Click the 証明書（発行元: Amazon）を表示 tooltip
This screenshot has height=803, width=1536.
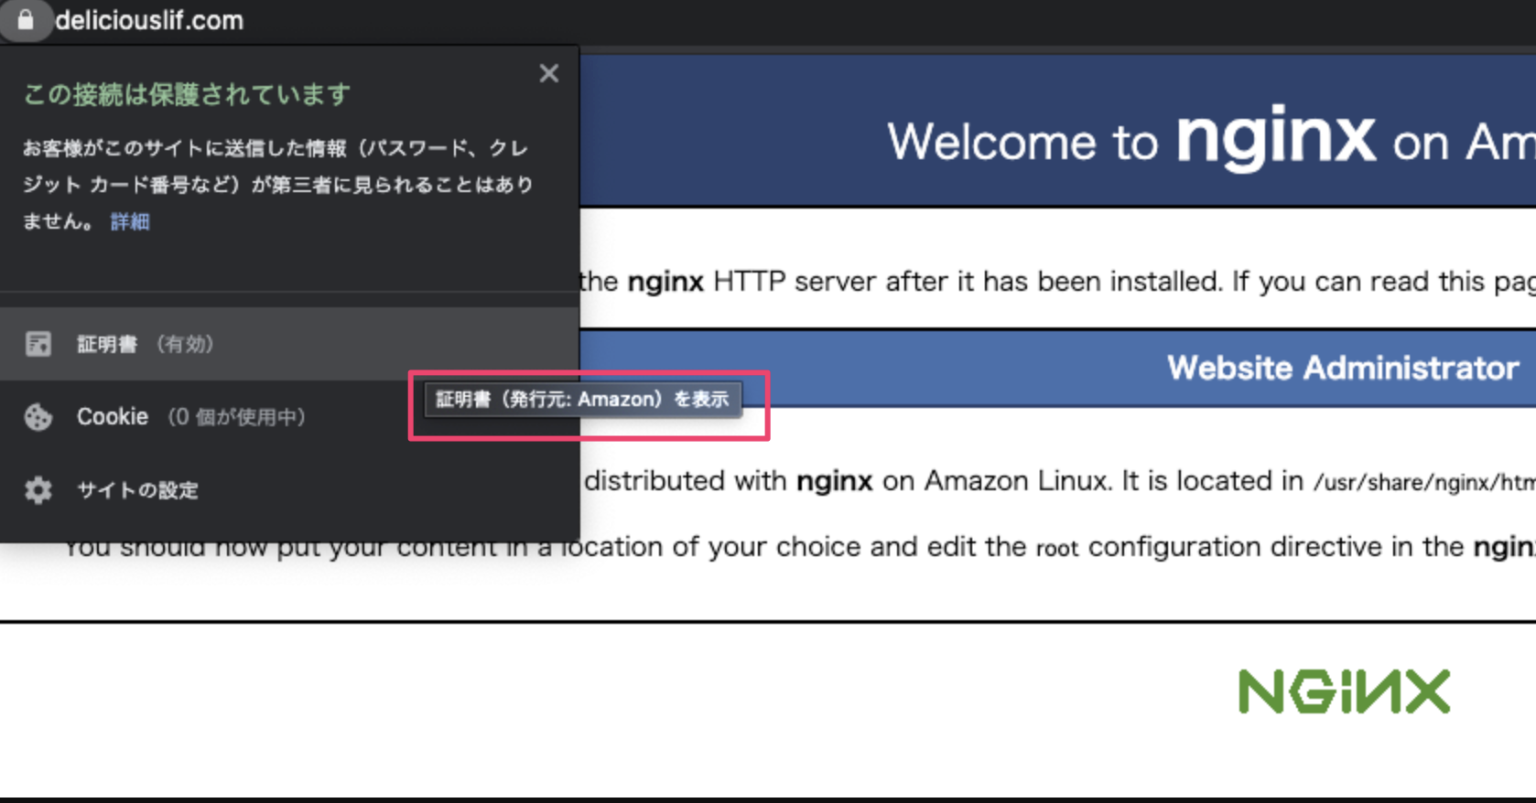click(x=582, y=400)
